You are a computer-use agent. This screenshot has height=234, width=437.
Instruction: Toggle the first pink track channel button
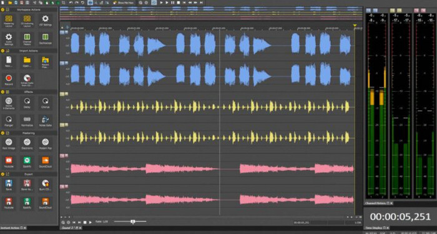pos(62,155)
